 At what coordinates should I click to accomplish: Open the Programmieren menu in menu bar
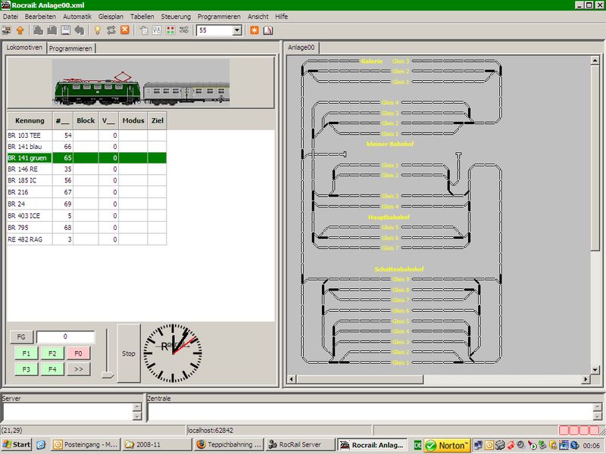point(219,17)
